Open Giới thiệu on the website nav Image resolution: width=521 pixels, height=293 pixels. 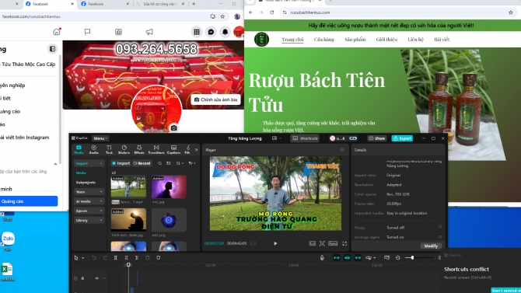386,39
